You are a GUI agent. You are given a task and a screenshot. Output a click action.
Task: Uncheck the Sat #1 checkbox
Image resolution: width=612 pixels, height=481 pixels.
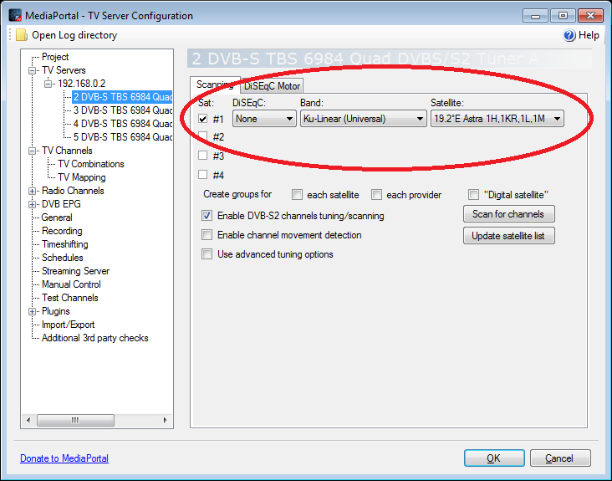(202, 119)
